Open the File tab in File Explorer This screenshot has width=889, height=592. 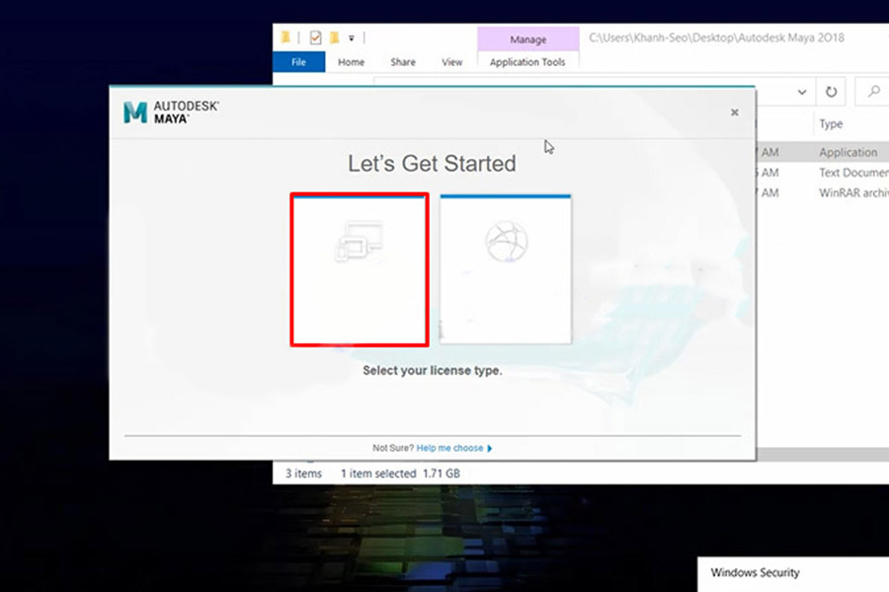298,62
